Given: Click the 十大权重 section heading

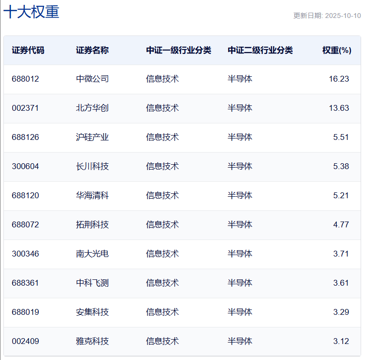Looking at the screenshot, I should pyautogui.click(x=32, y=12).
